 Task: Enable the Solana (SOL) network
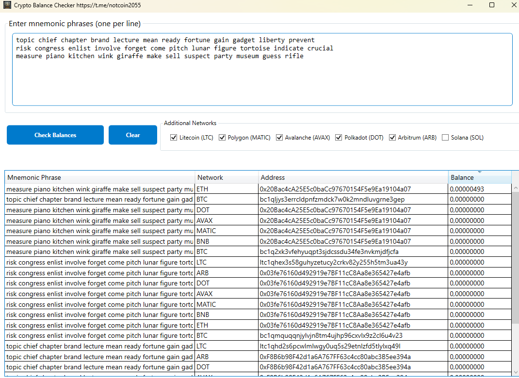tap(445, 138)
